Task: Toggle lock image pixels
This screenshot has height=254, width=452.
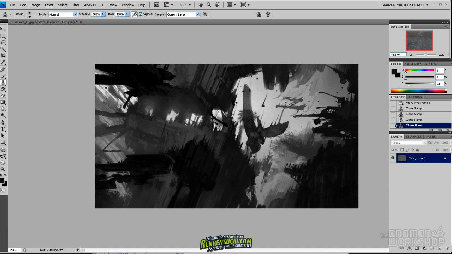Action: click(407, 150)
